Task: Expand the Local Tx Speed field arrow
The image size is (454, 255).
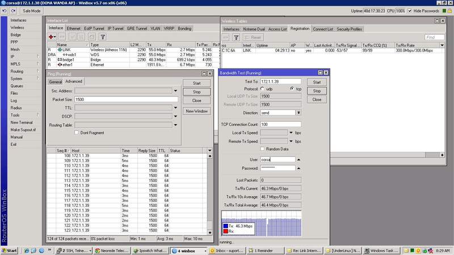Action: pyautogui.click(x=291, y=132)
